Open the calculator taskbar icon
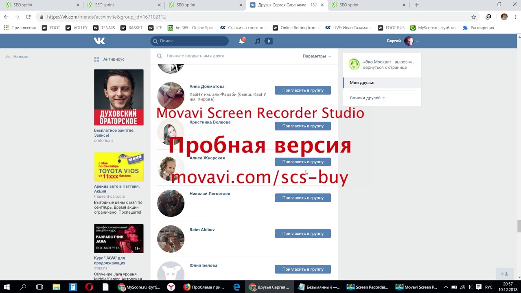 (x=72, y=287)
